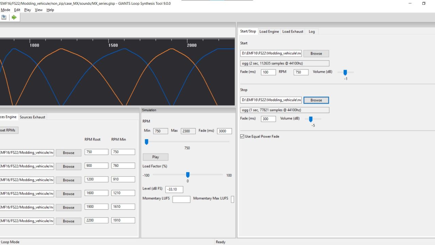Click the 2000 mark on the RPM ruler
Image resolution: width=435 pixels, height=245 pixels.
pos(192,45)
